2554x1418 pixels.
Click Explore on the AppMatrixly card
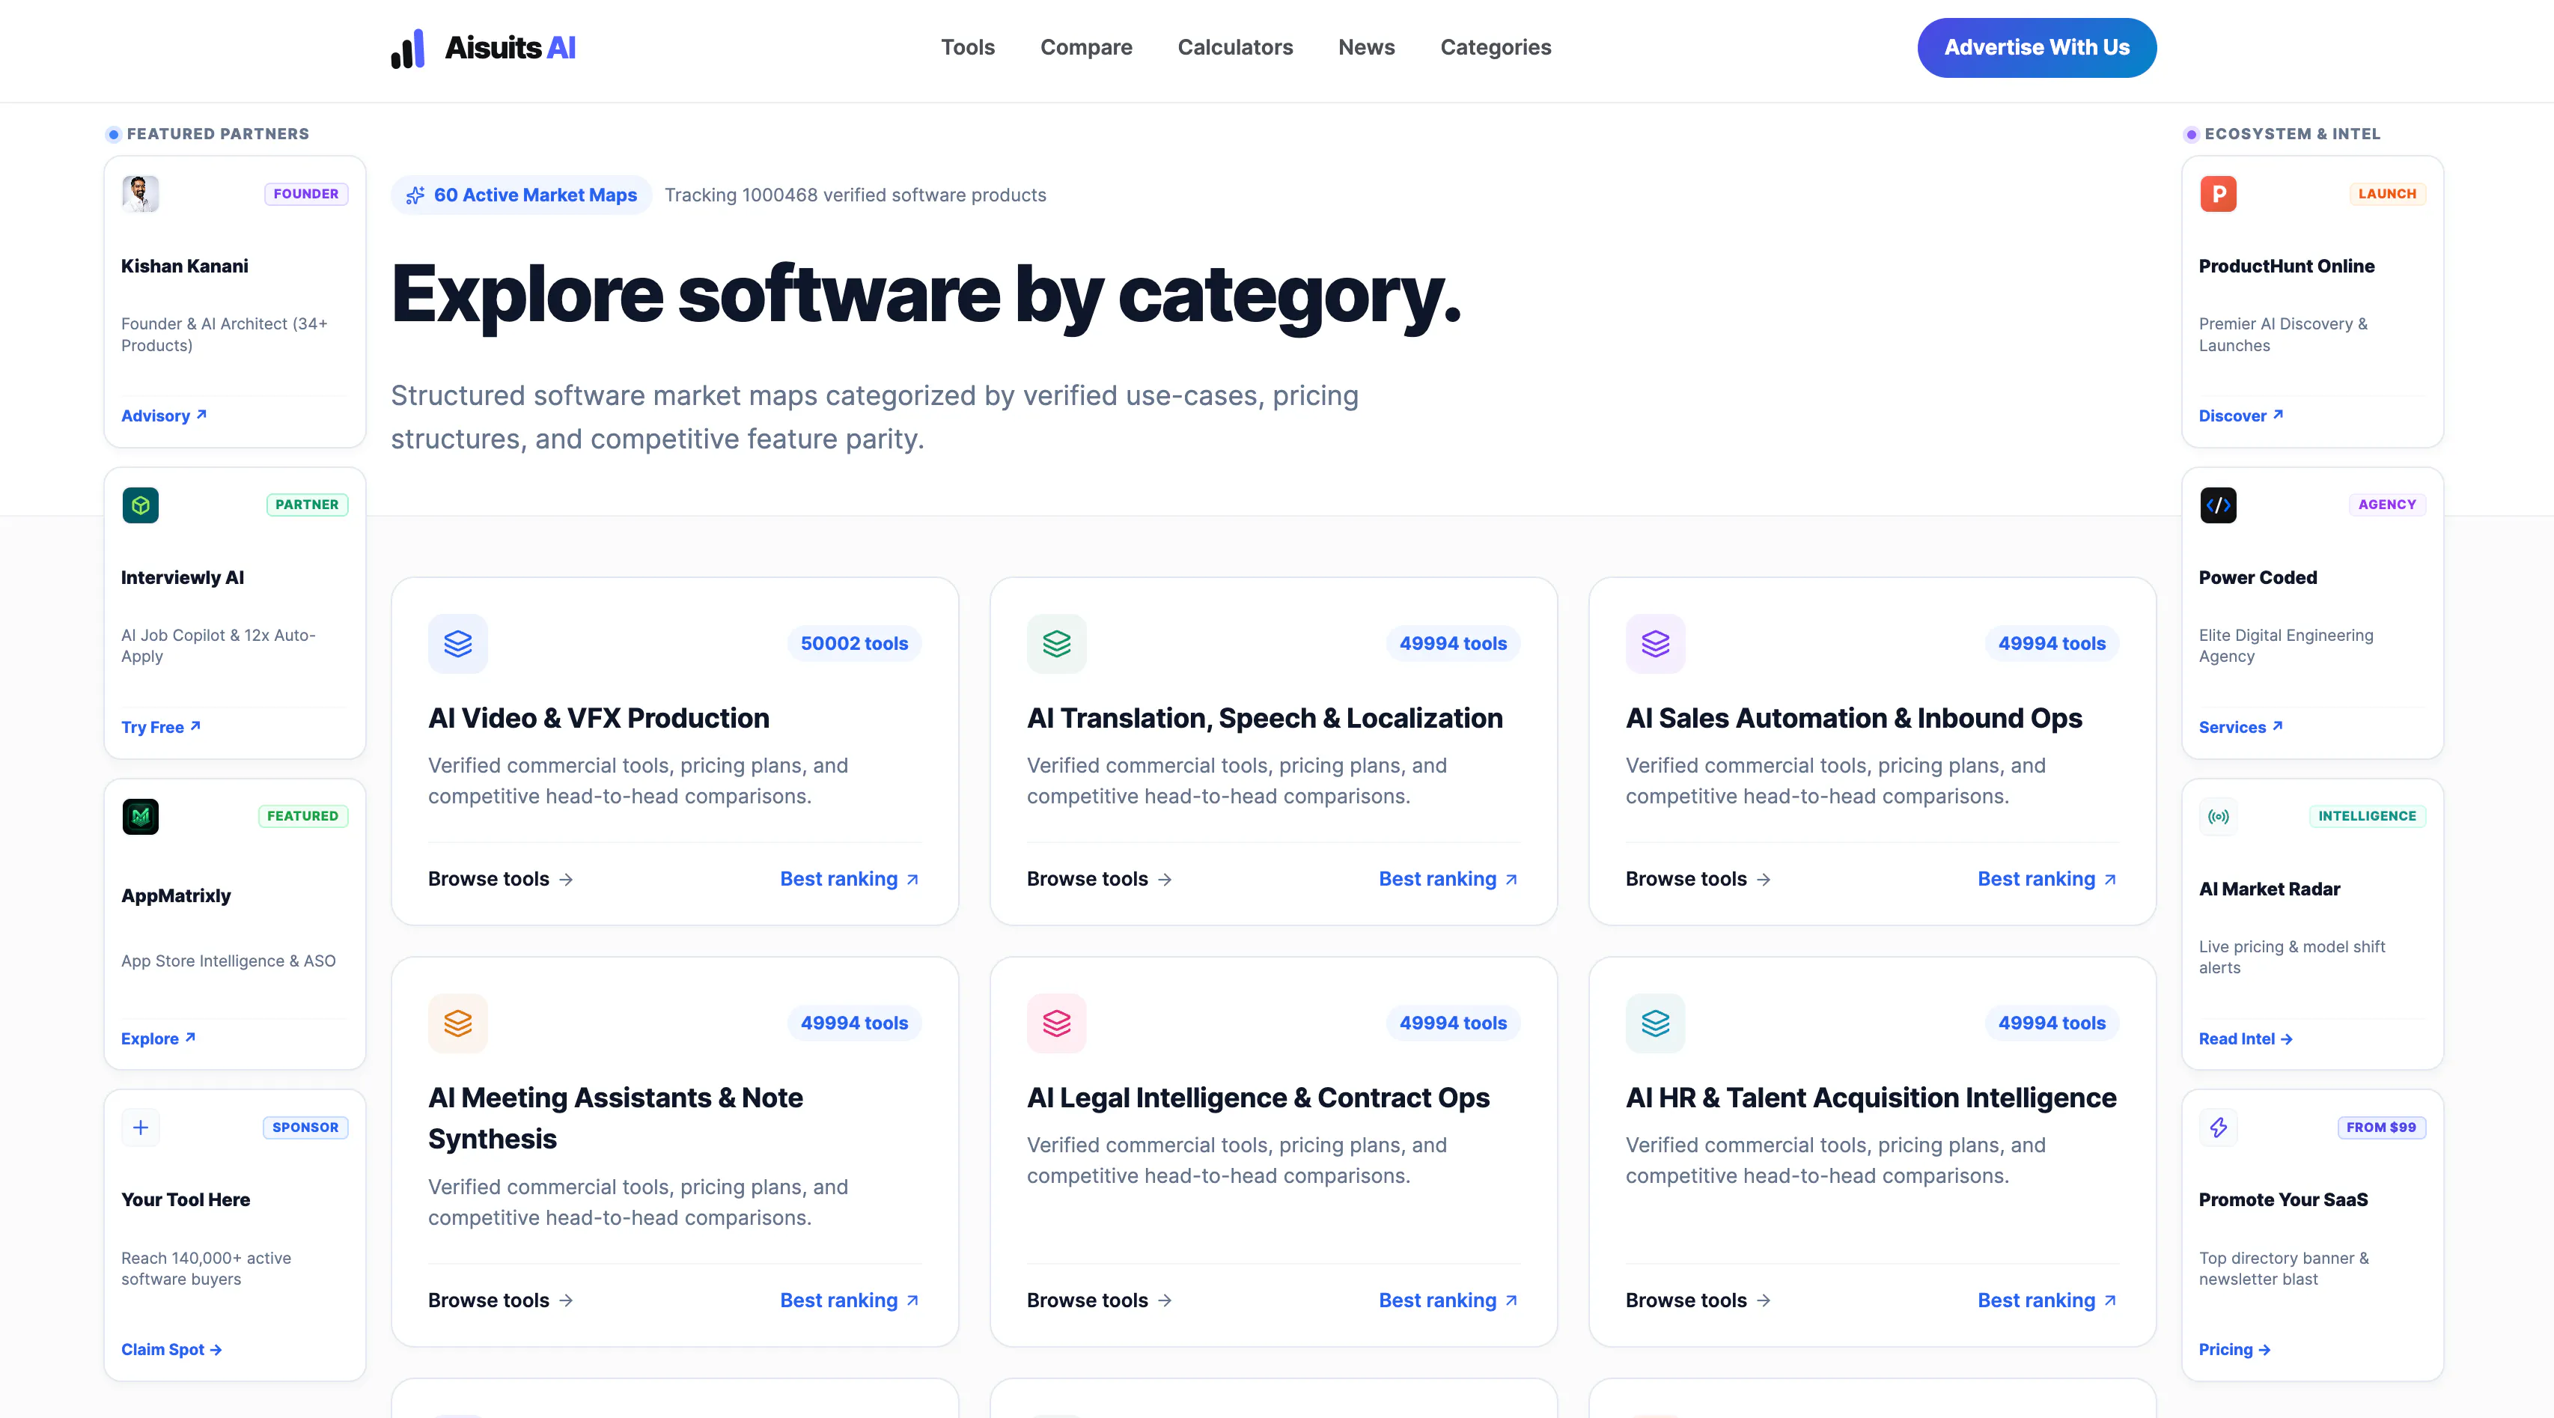[159, 1038]
